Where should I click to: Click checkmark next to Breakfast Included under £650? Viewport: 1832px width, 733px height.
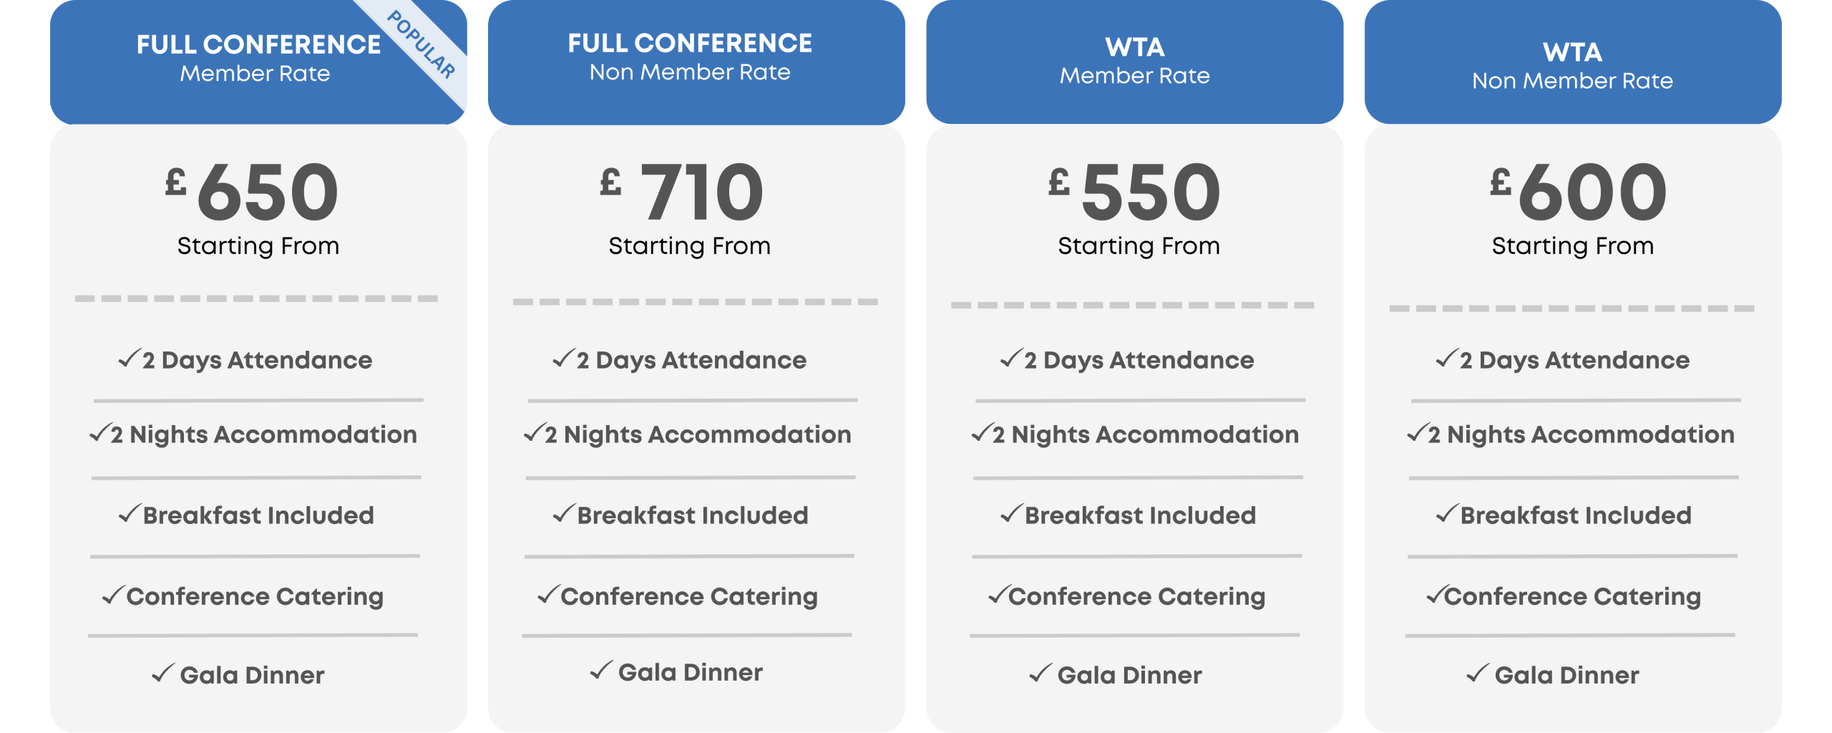click(x=129, y=513)
